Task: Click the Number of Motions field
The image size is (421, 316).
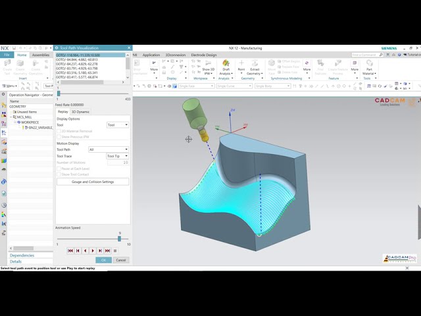Action: [x=118, y=163]
